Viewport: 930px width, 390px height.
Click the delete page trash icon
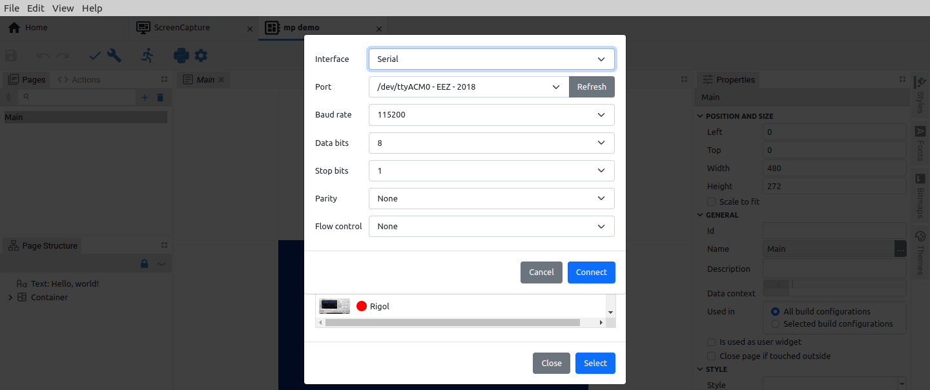point(160,97)
